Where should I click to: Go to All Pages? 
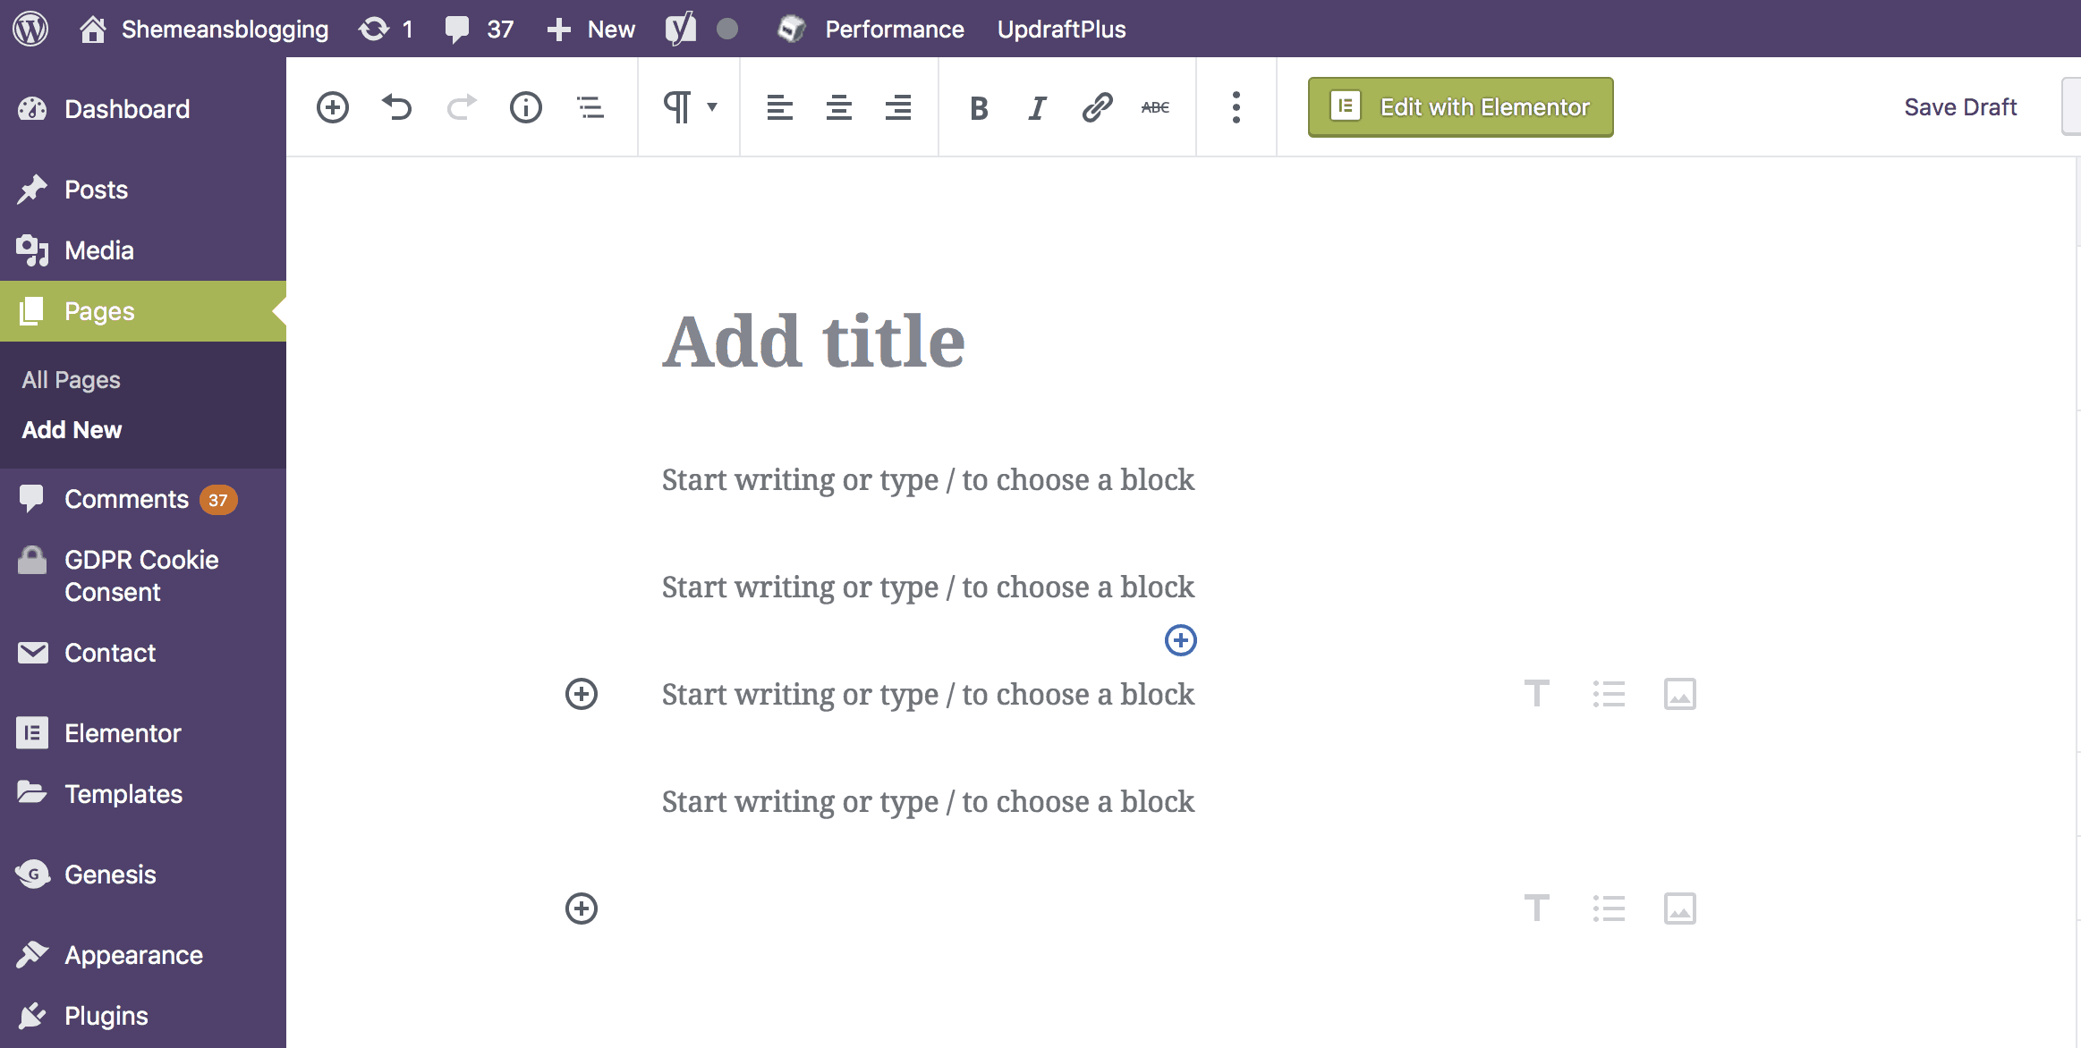click(72, 379)
